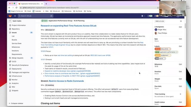Click the Security & Compliance shield icon
This screenshot has height=107, width=191.
(10, 65)
